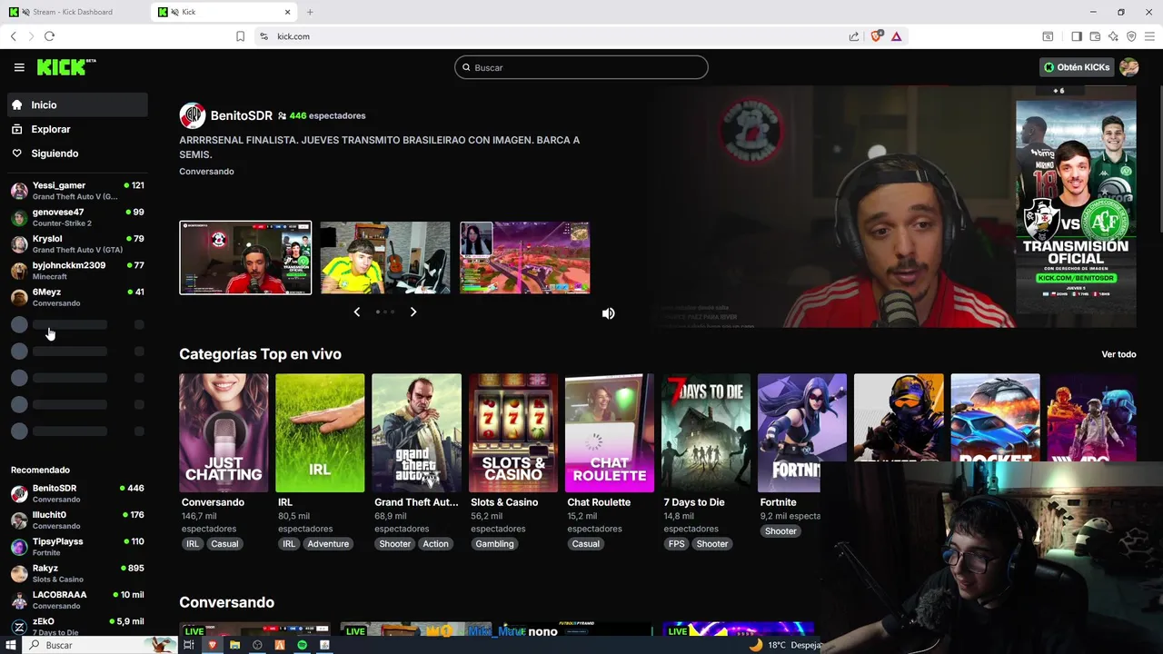This screenshot has width=1163, height=654.
Task: Mute the featured stream volume icon
Action: click(608, 313)
